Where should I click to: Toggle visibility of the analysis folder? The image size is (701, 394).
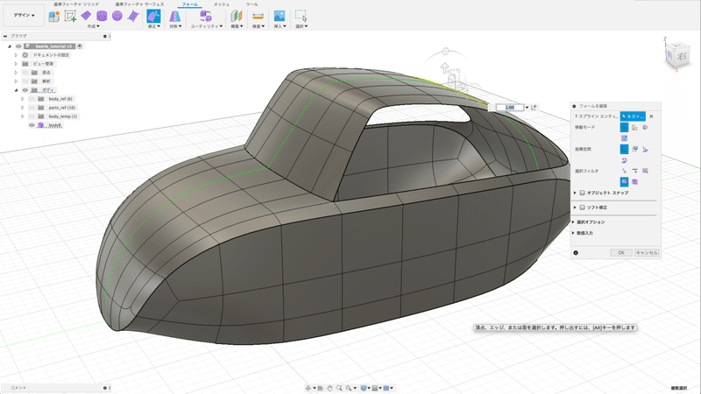pyautogui.click(x=25, y=81)
